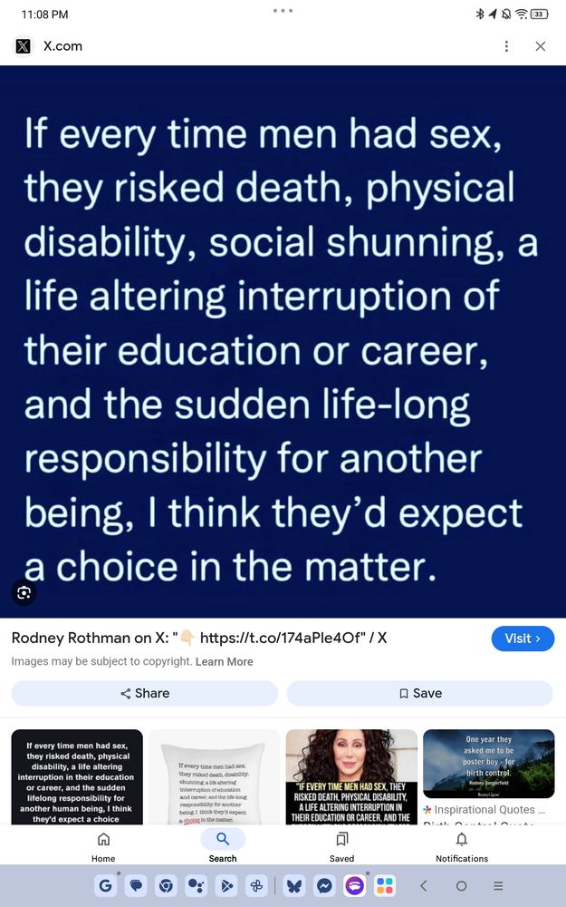Open Bluesky butterfly app in dock
Viewport: 566px width, 907px height.
pos(294,885)
